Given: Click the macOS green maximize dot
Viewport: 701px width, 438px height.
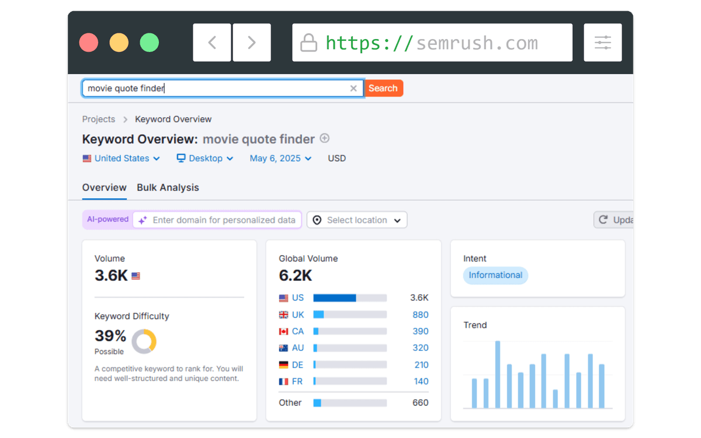Looking at the screenshot, I should pos(150,43).
